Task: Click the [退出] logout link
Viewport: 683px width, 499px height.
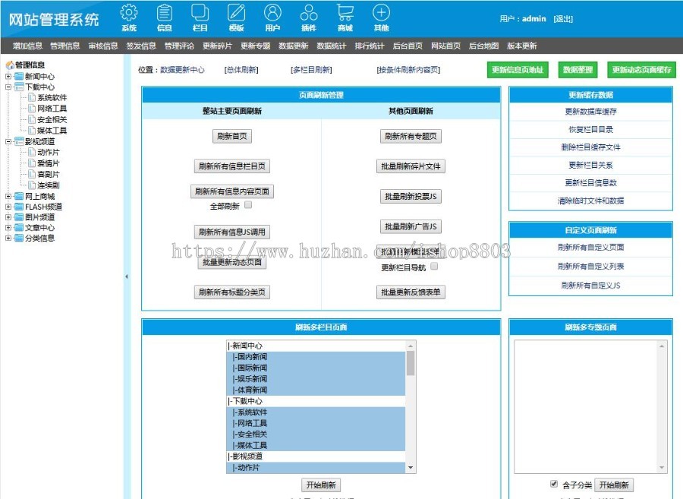Action: click(563, 19)
